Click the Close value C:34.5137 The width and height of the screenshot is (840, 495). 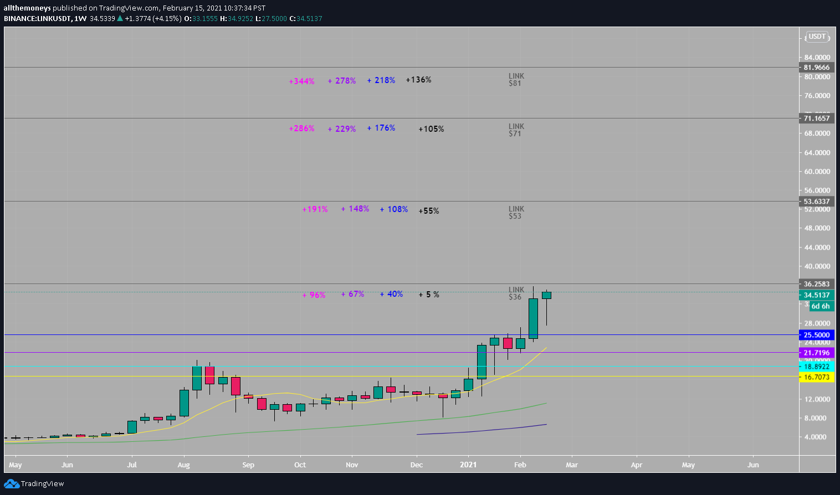point(306,18)
